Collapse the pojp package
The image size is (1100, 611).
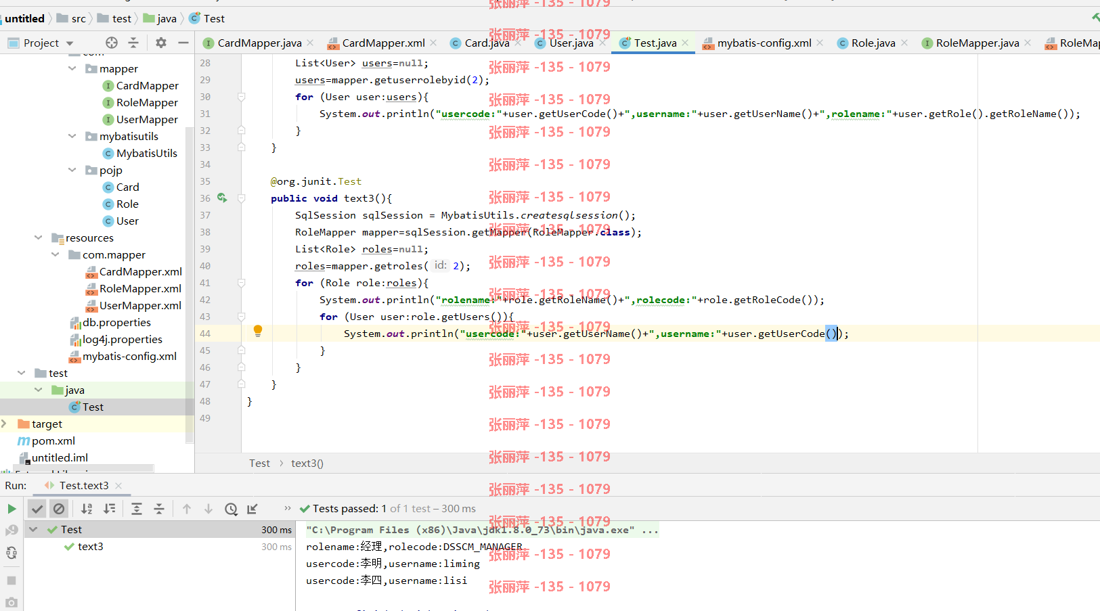tap(72, 170)
